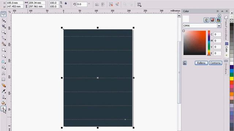Open the Outline pen tool flyout
Image resolution: width=234 pixels, height=131 pixels.
[x=4, y=97]
